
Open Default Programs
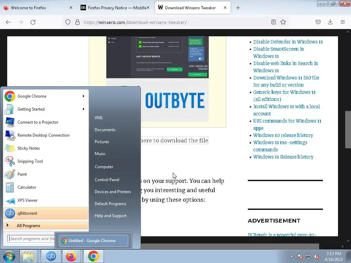(110, 204)
